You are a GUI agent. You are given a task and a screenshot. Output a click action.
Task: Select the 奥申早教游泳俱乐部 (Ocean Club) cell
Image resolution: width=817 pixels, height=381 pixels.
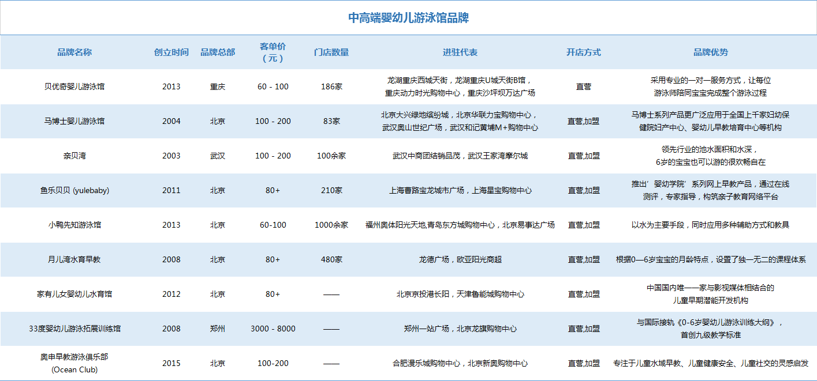(74, 364)
